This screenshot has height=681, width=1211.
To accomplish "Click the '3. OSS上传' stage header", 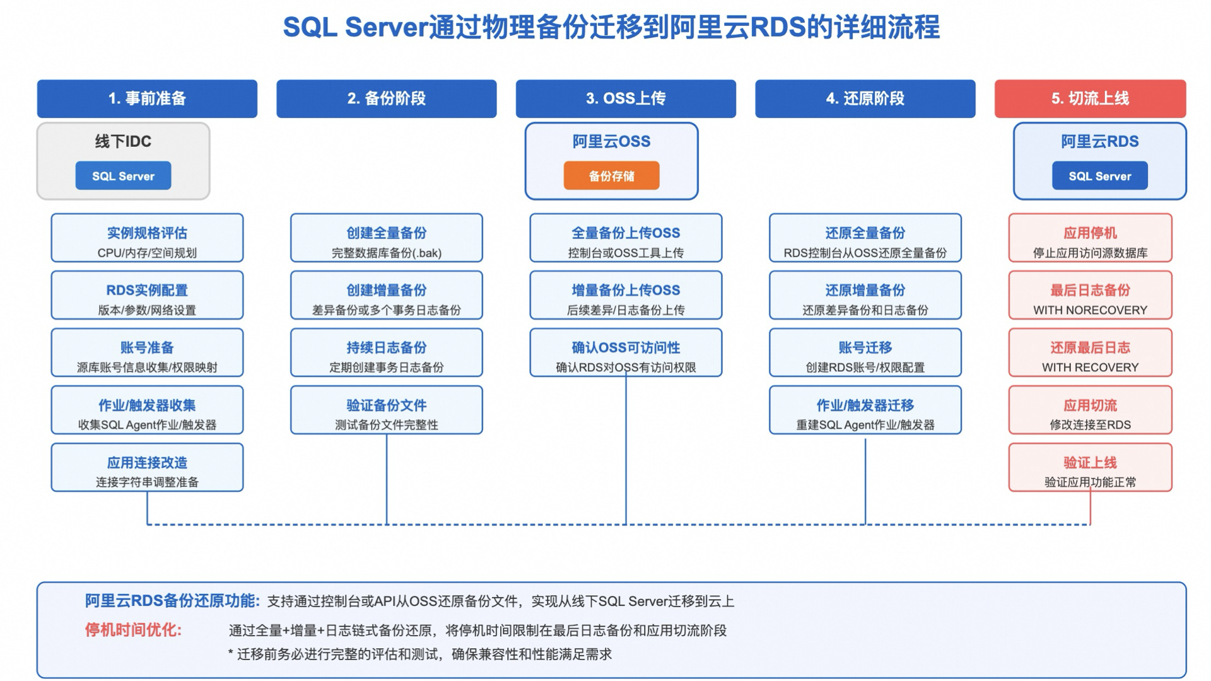I will 626,98.
